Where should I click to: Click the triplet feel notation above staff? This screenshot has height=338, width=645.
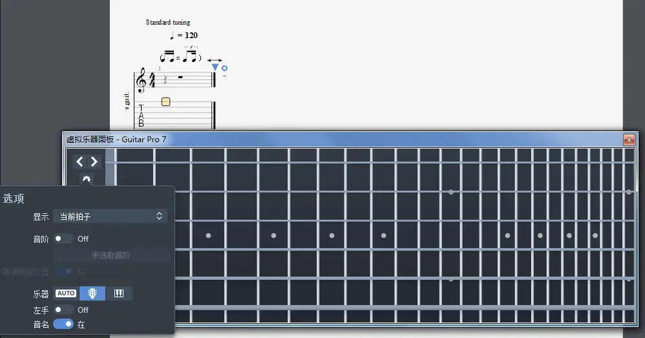click(180, 55)
